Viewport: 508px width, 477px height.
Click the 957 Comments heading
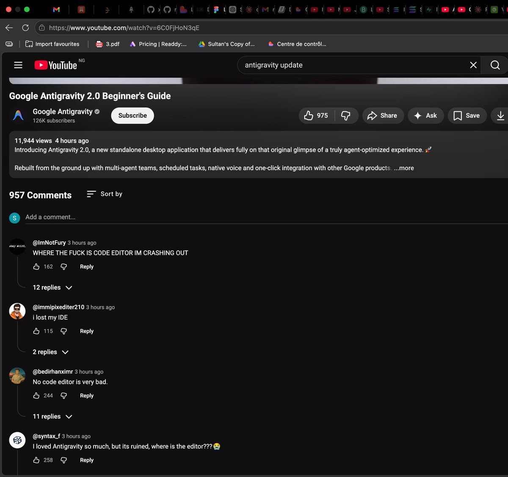coord(40,195)
